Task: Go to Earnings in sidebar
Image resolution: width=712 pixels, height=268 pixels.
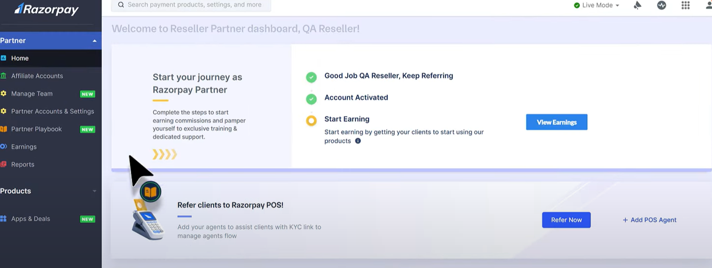Action: click(24, 147)
